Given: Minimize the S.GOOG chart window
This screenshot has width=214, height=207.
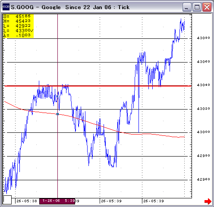Looking at the screenshot, I should pos(187,7).
